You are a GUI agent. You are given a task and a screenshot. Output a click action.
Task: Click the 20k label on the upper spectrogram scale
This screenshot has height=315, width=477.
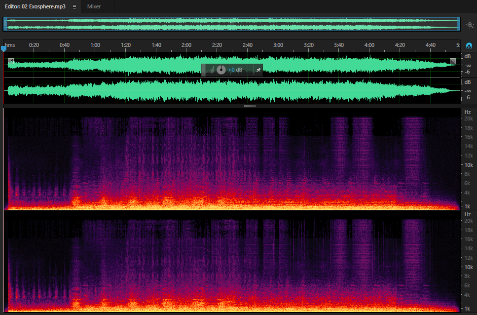pyautogui.click(x=469, y=118)
